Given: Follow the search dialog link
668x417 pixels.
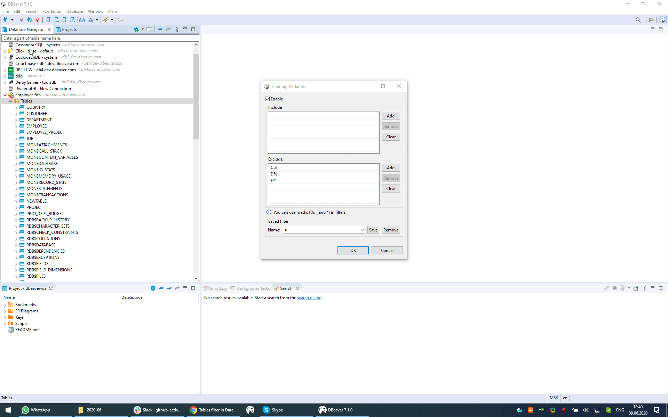Looking at the screenshot, I should point(309,298).
